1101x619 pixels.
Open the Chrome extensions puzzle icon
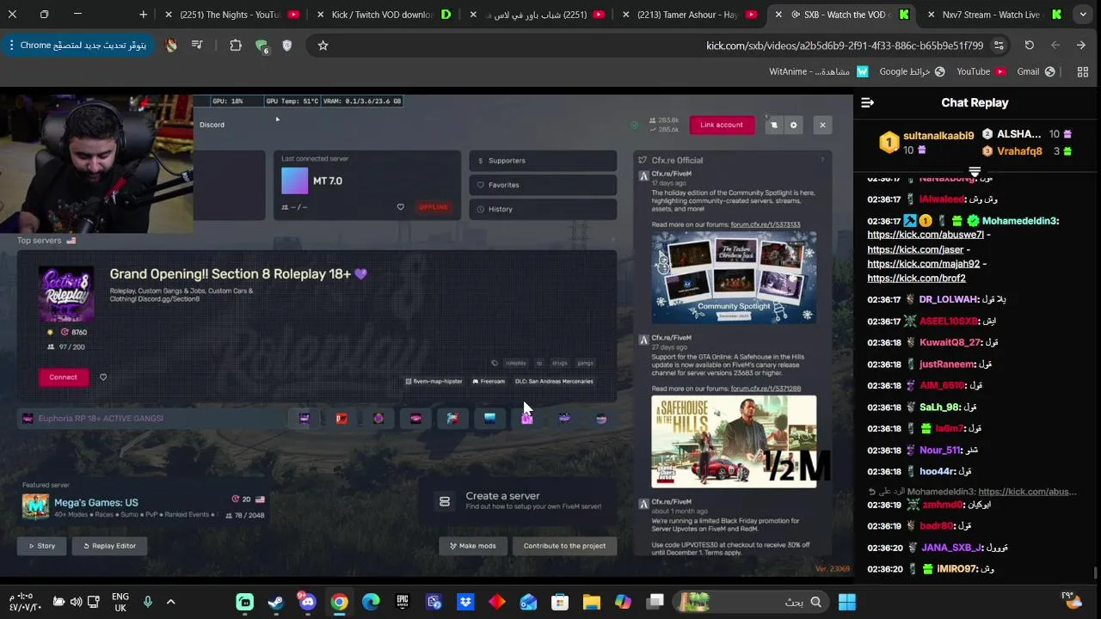coord(236,46)
